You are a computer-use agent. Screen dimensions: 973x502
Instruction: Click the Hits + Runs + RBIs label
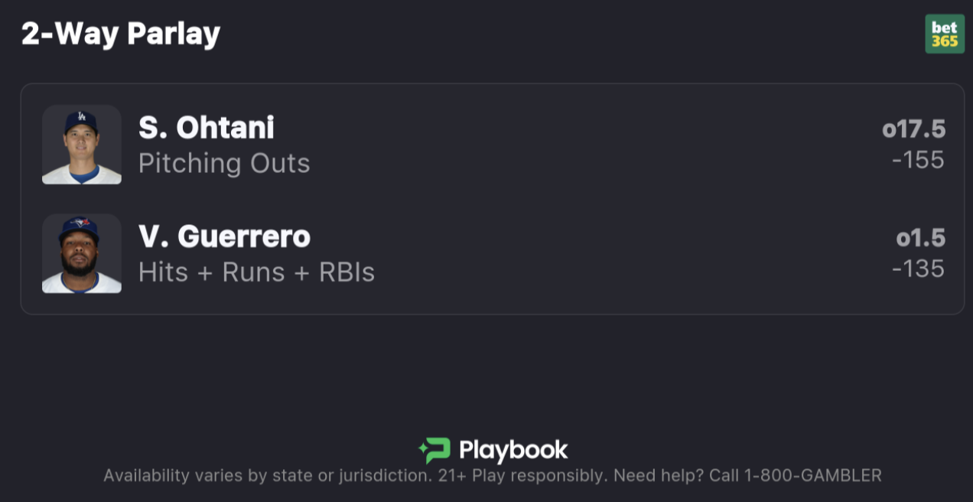point(256,272)
